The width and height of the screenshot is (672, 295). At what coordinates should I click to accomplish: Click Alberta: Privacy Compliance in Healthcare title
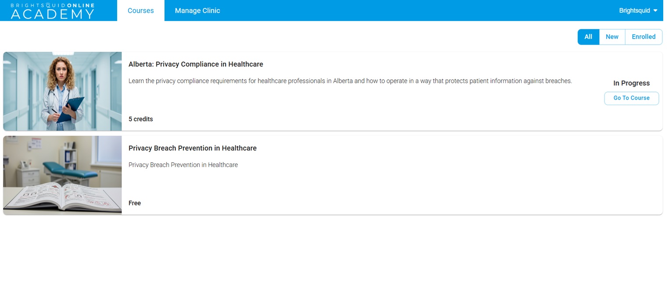196,64
